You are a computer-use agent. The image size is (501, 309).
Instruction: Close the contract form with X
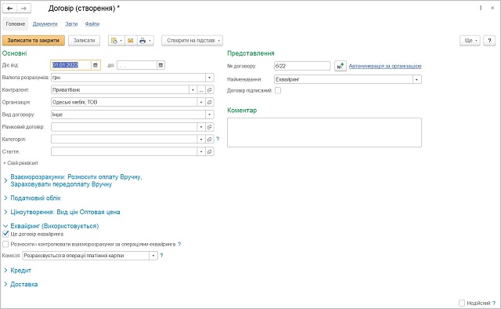492,8
